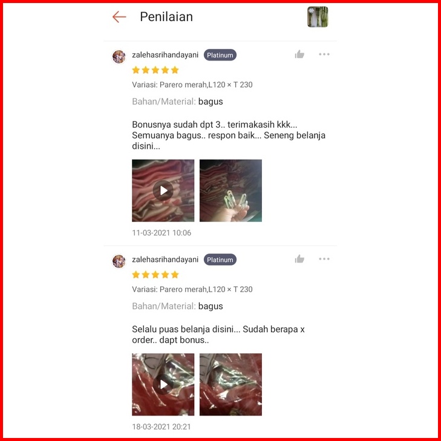Viewport: 441px width, 441px height.
Task: Select Platinum badge on first review
Action: [220, 55]
